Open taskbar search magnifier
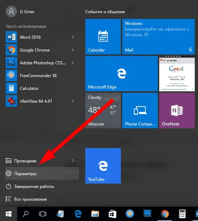The image size is (198, 221). click(x=26, y=214)
